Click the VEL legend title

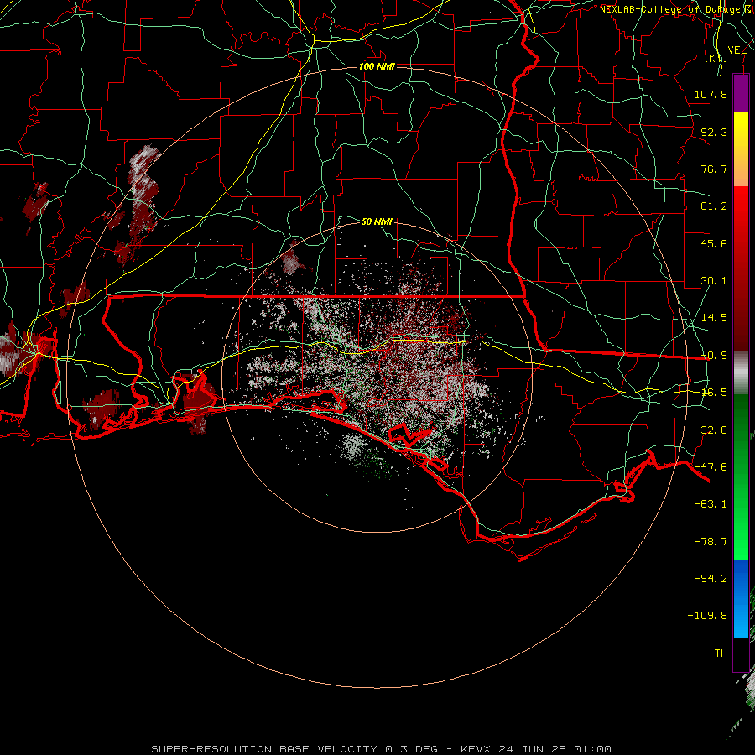(x=737, y=50)
